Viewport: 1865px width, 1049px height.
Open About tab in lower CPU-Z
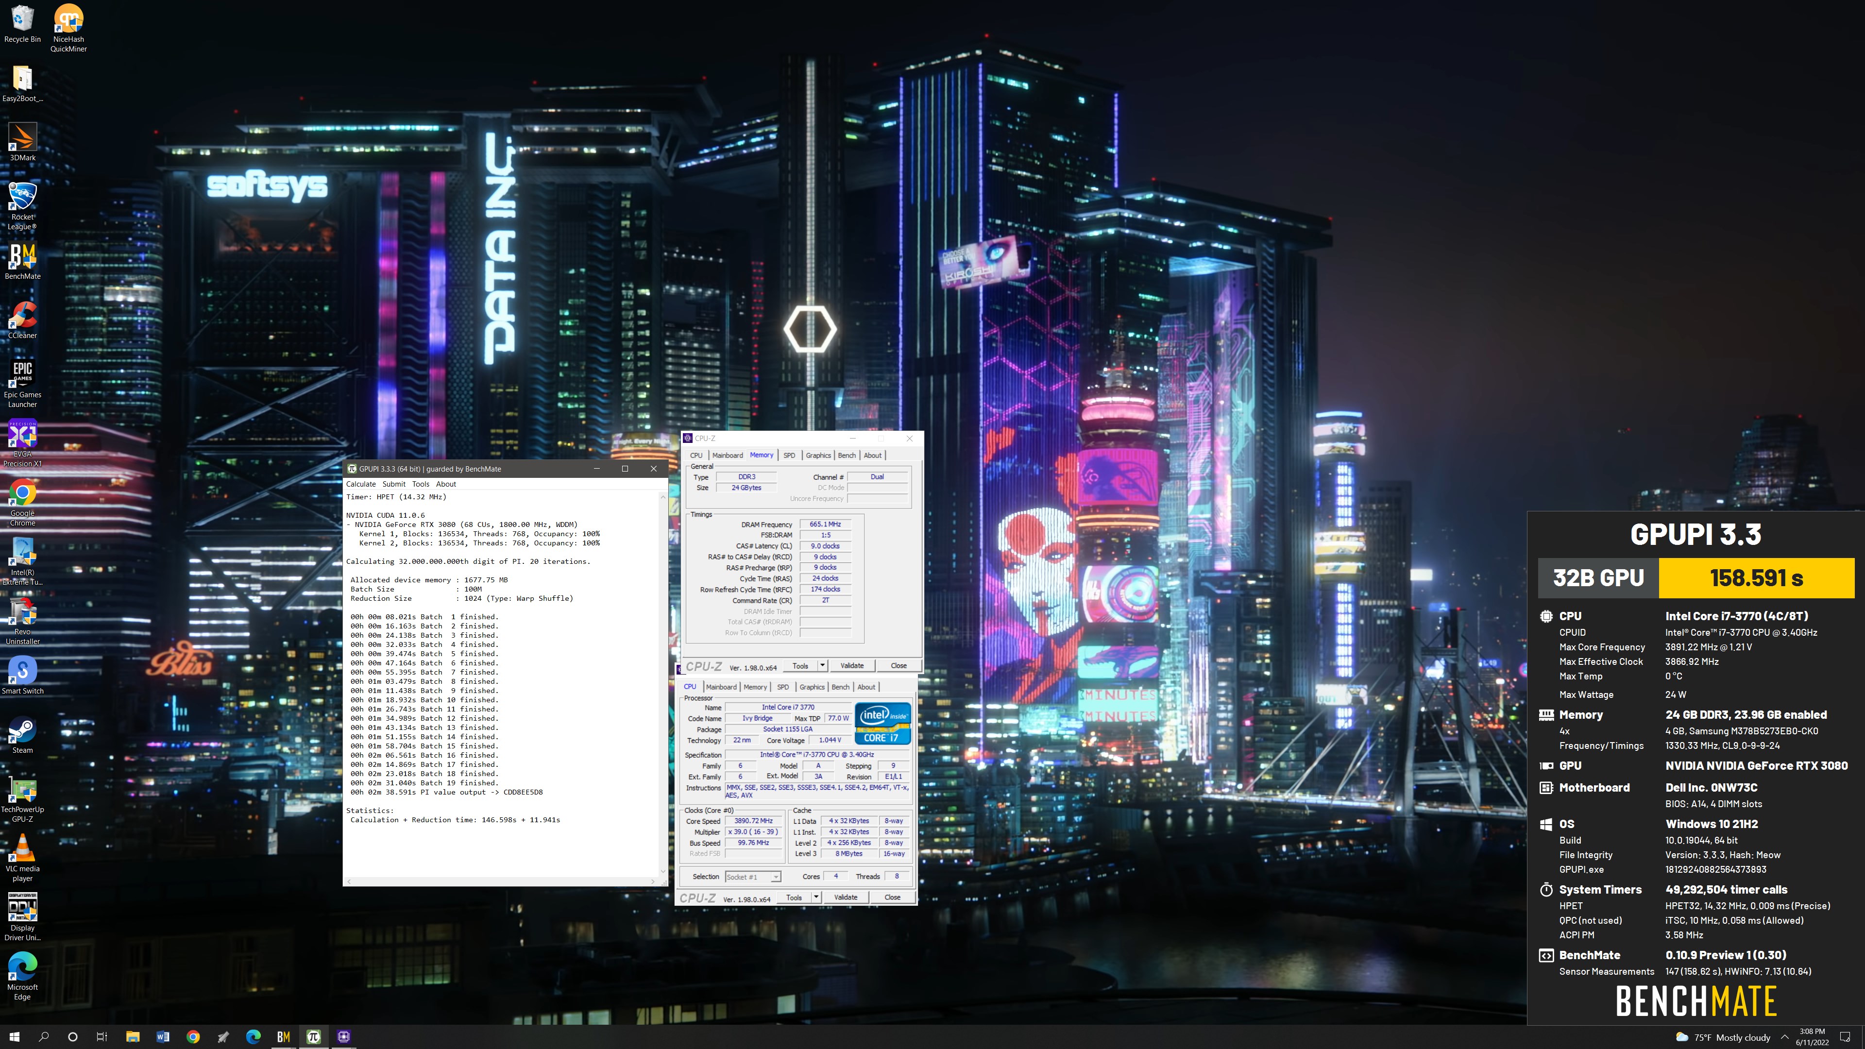coord(866,687)
